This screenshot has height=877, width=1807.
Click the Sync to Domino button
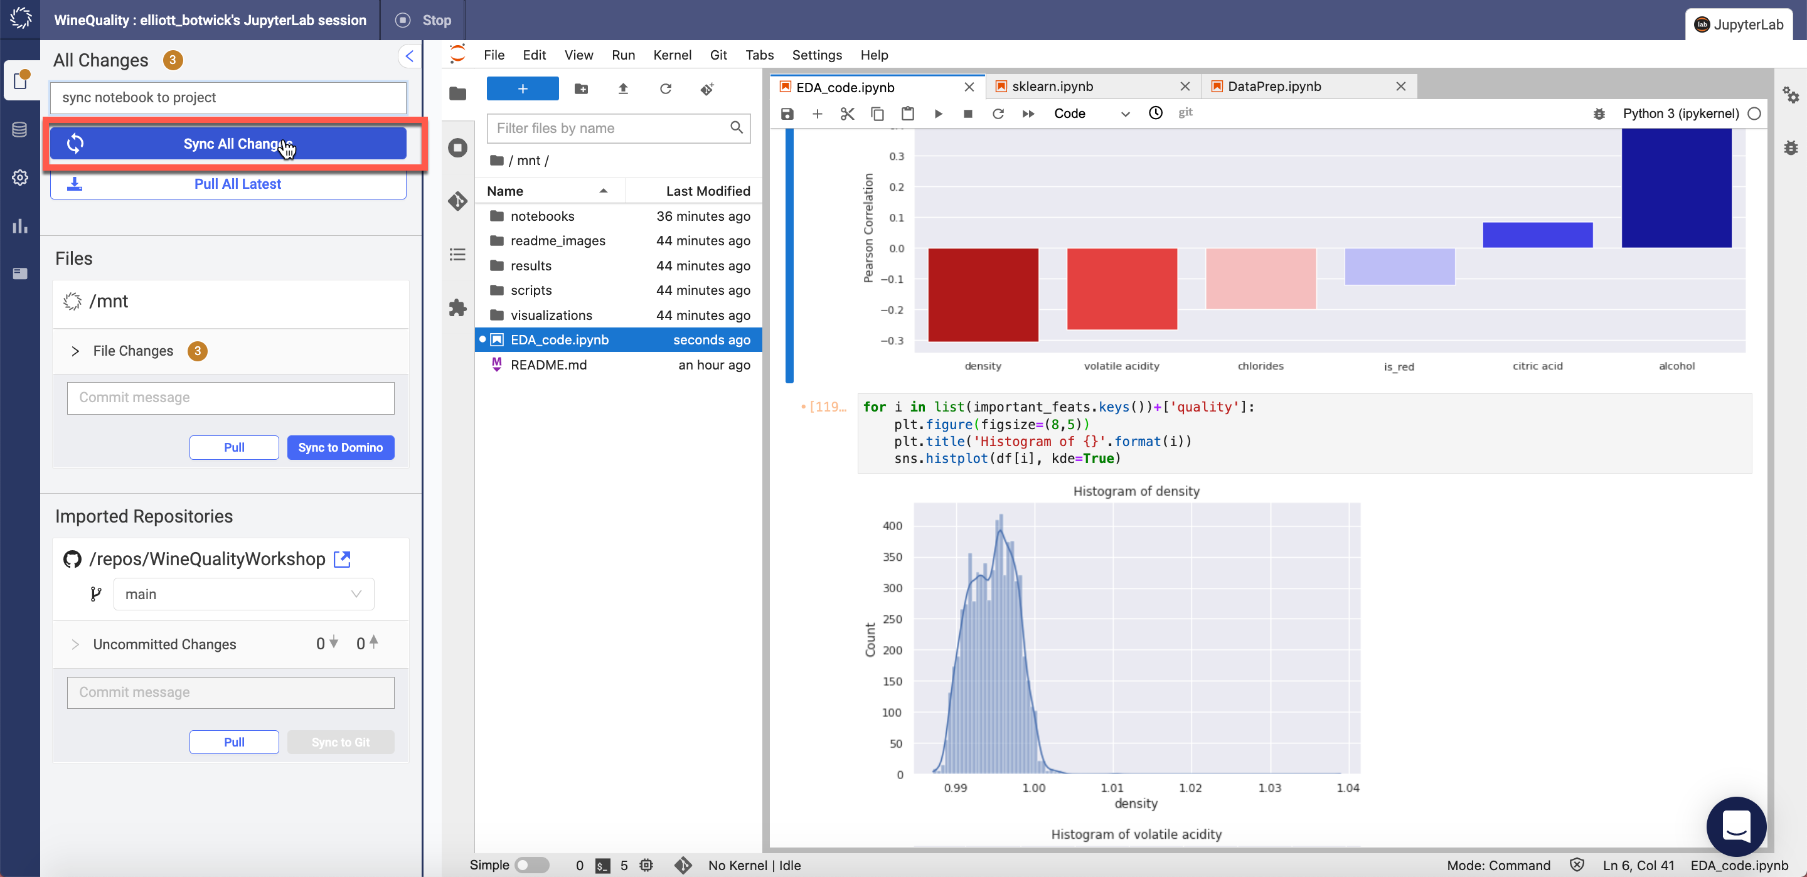pyautogui.click(x=340, y=448)
